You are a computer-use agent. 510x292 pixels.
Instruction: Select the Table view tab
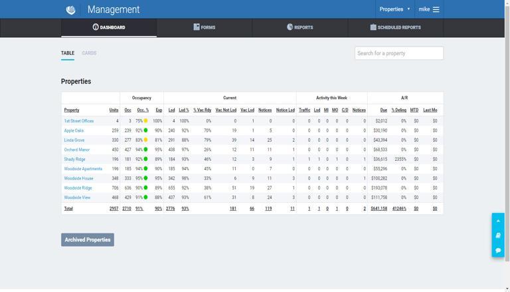(68, 53)
